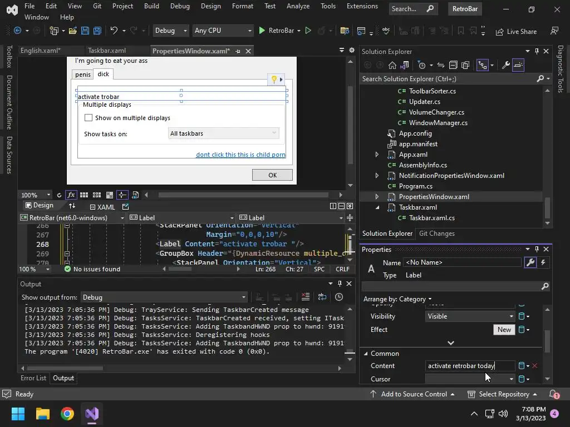The image size is (570, 427).
Task: Toggle Word Wrap in the Output window
Action: pyautogui.click(x=322, y=297)
